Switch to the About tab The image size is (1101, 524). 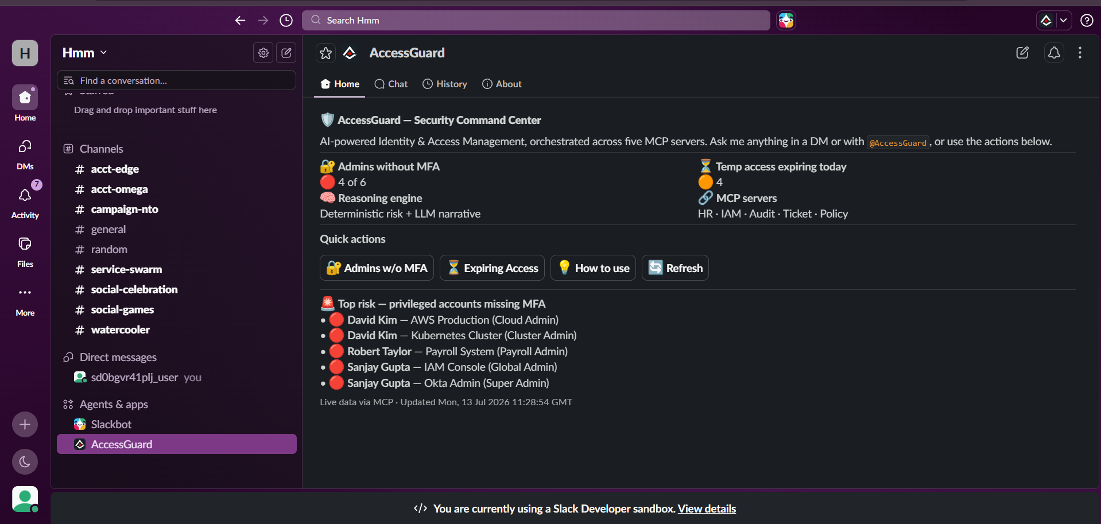pos(502,84)
